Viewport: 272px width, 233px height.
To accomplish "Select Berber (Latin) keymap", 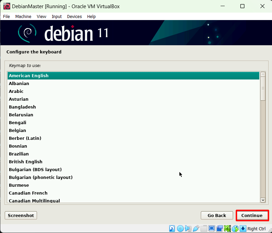I will [x=133, y=138].
